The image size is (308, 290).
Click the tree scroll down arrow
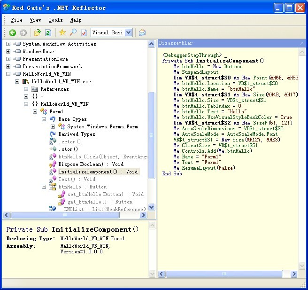(152, 207)
